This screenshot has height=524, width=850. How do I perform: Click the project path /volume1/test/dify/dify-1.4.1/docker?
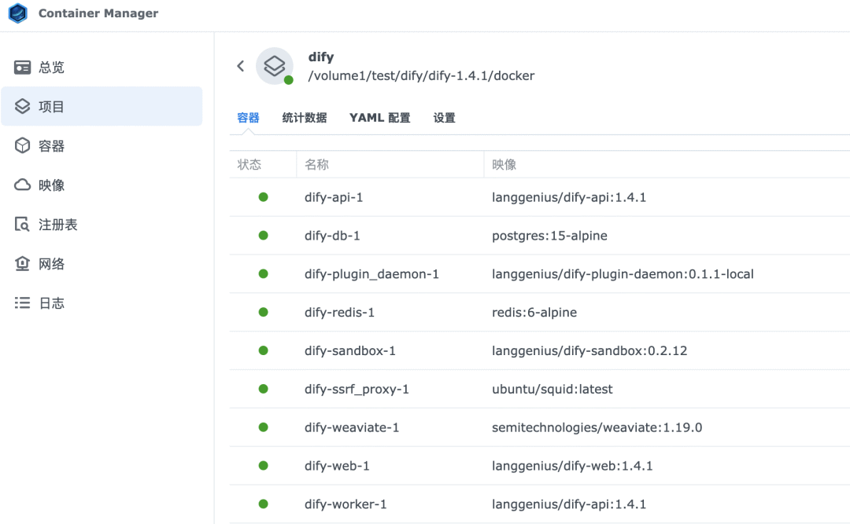(421, 75)
